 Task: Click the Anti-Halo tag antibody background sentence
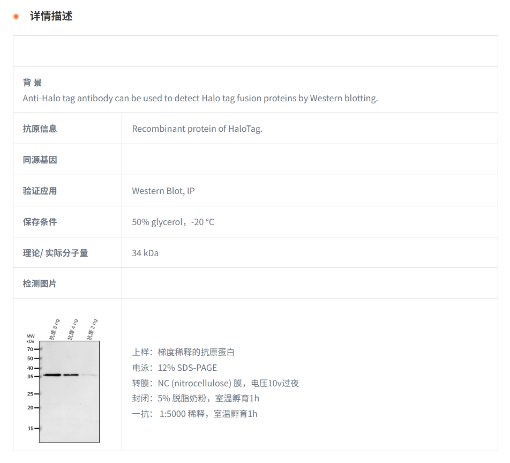click(200, 98)
